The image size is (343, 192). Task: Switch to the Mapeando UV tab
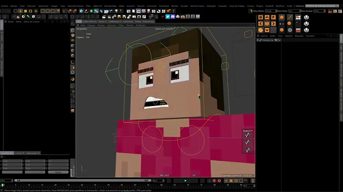[x=33, y=153]
